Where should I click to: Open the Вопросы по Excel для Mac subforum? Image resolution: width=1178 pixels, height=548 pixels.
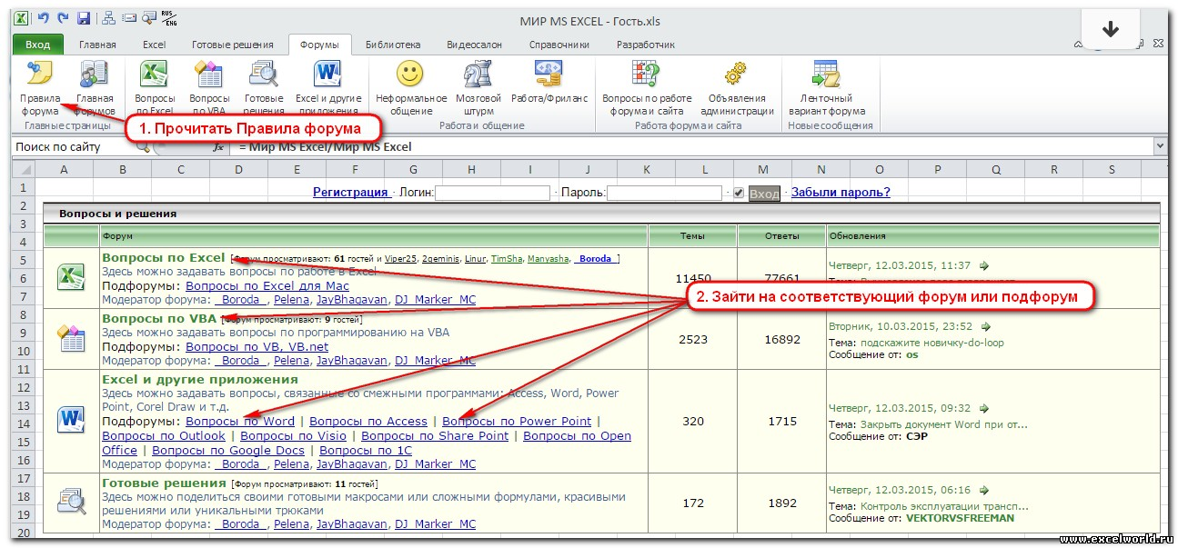point(267,285)
